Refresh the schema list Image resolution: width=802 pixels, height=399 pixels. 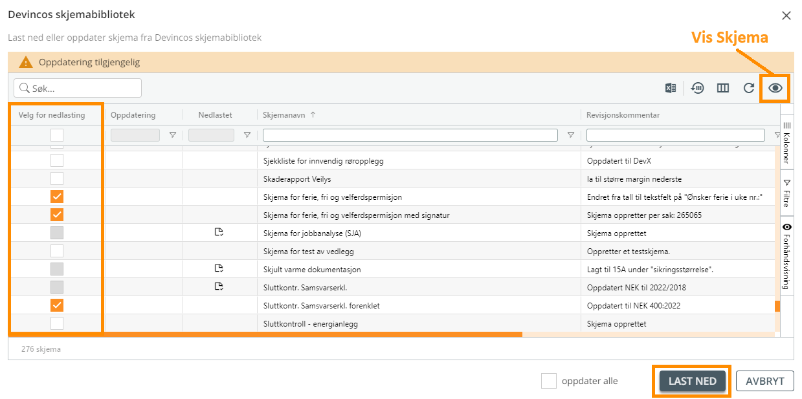(x=749, y=88)
